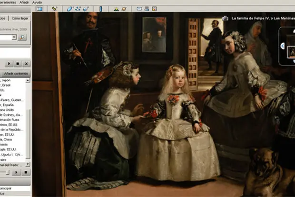Click the places list scrollbar thumb
This screenshot has width=295, height=197.
(x=28, y=134)
